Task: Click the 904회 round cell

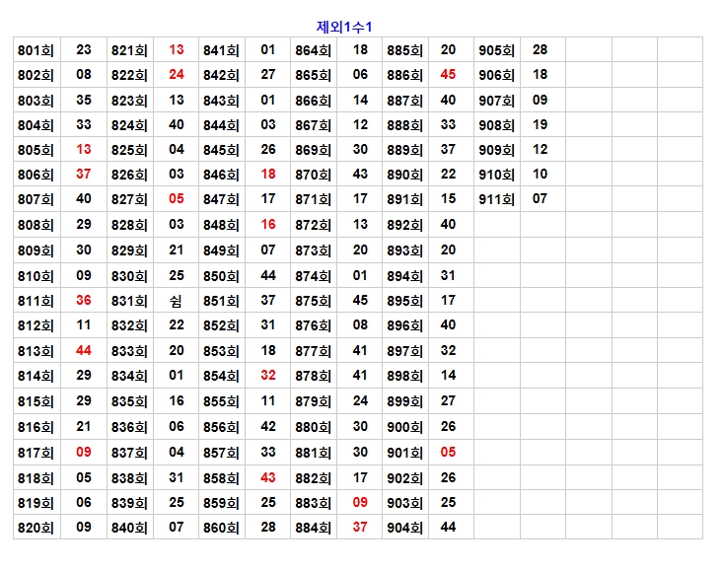Action: click(x=404, y=528)
